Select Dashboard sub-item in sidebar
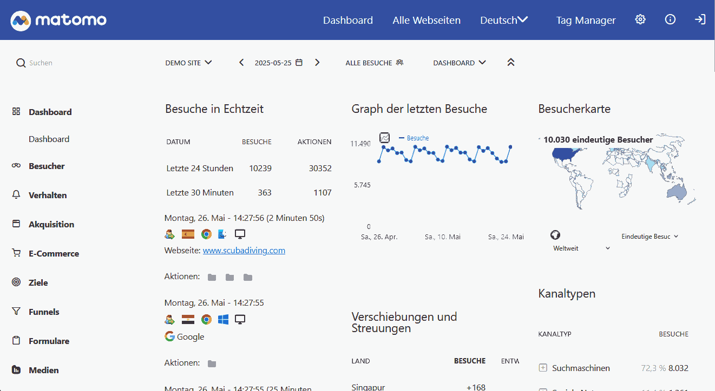 pyautogui.click(x=49, y=139)
